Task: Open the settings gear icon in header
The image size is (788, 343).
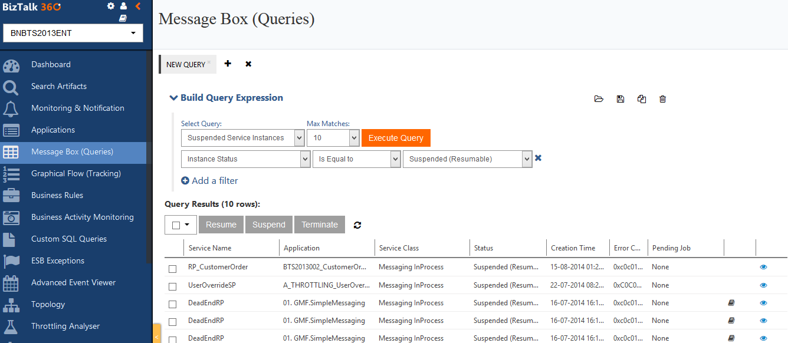Action: [x=110, y=6]
